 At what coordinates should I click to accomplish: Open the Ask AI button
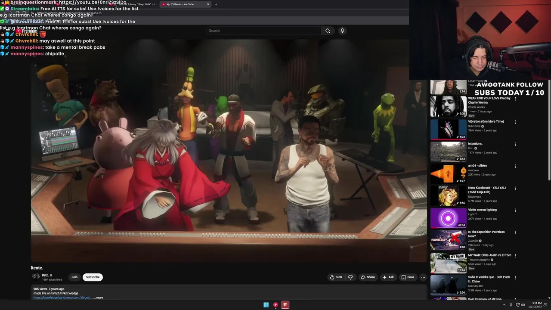(388, 277)
